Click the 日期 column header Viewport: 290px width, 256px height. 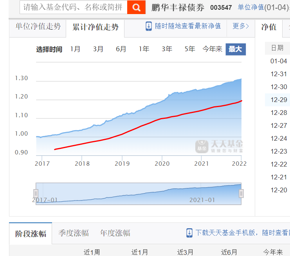point(277,48)
